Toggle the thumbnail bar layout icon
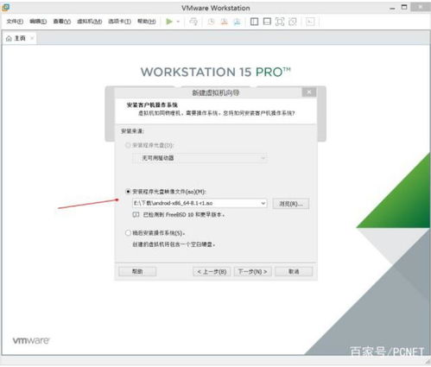This screenshot has height=367, width=431. point(267,22)
